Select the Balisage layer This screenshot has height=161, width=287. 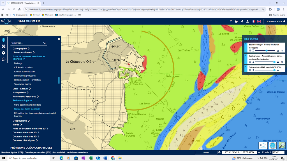pyautogui.click(x=18, y=63)
